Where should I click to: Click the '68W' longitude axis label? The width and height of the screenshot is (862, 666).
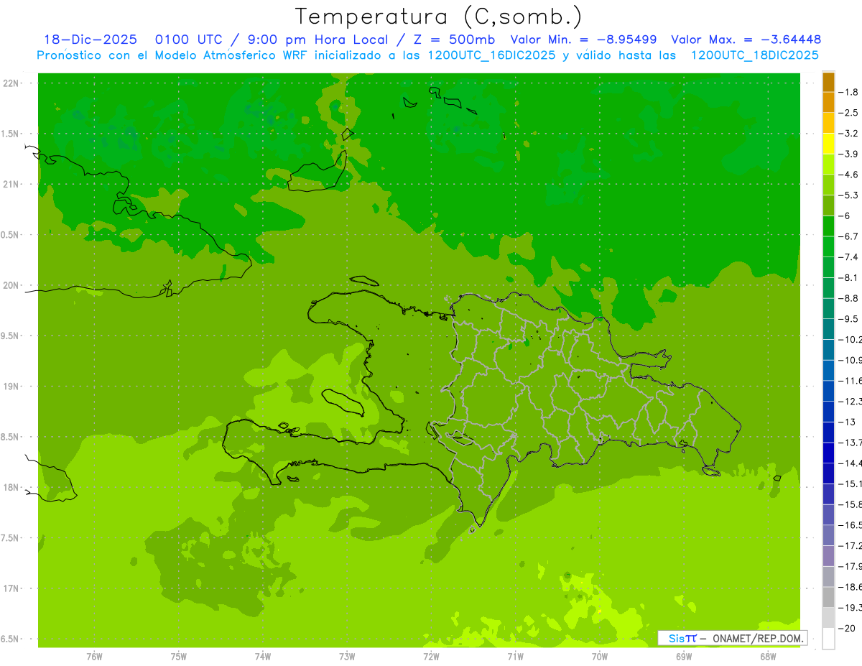pos(768,656)
